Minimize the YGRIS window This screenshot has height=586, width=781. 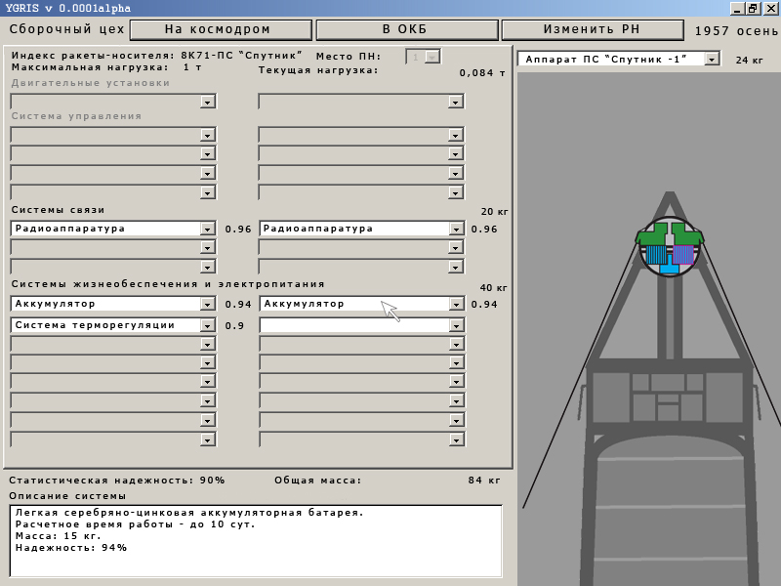tap(737, 8)
